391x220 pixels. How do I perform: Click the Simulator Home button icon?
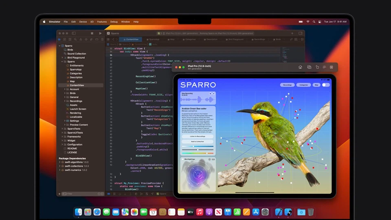pyautogui.click(x=300, y=67)
